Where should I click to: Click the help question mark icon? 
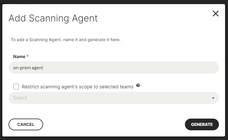point(138,86)
